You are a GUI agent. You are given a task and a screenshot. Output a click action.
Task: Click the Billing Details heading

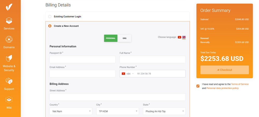coord(58,5)
